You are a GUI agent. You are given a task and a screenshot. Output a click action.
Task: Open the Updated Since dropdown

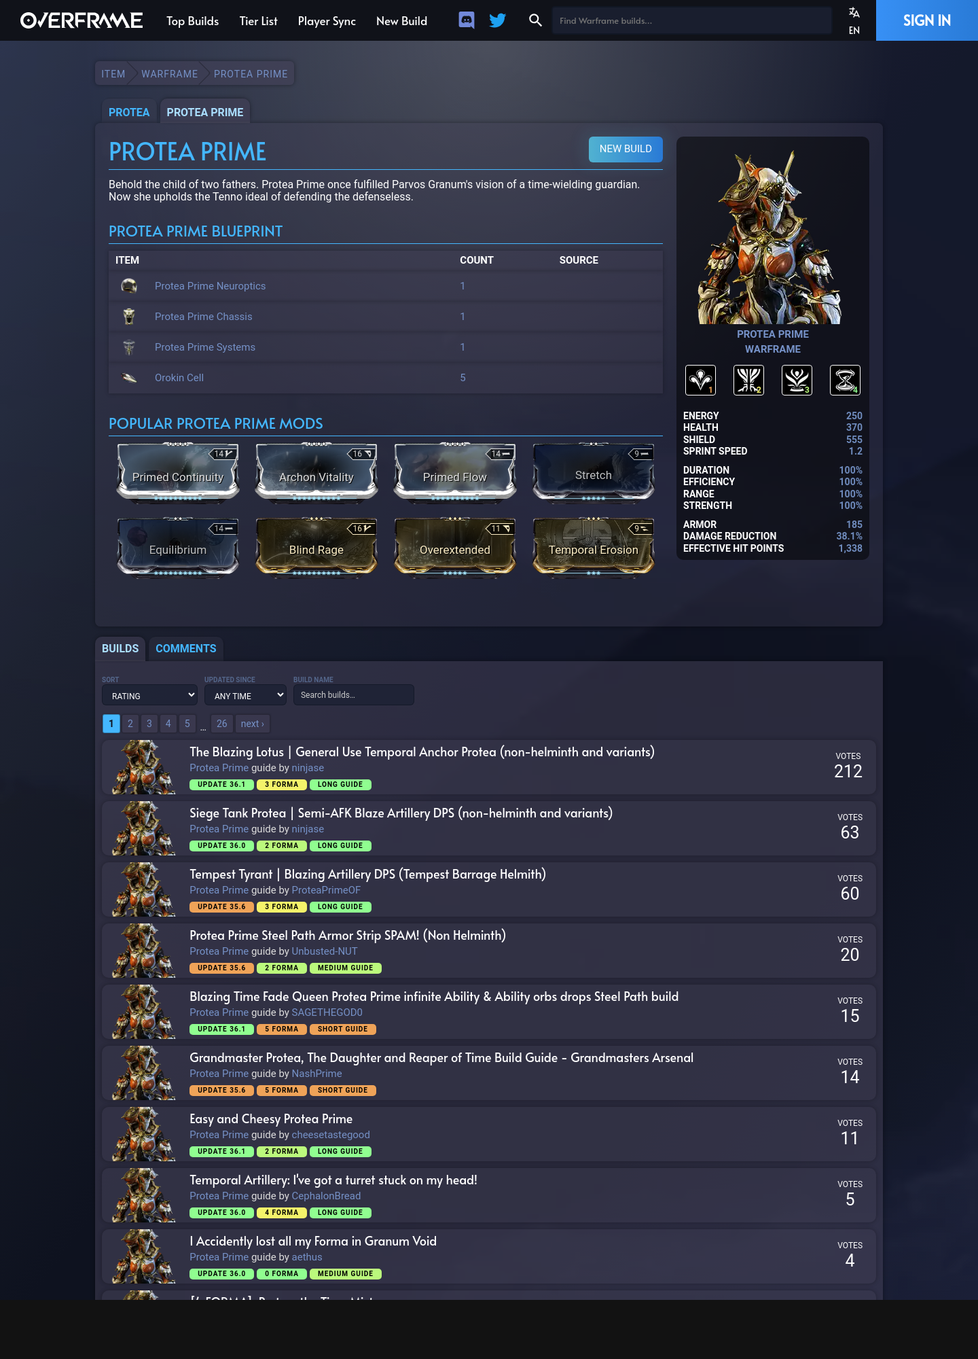[x=245, y=695]
